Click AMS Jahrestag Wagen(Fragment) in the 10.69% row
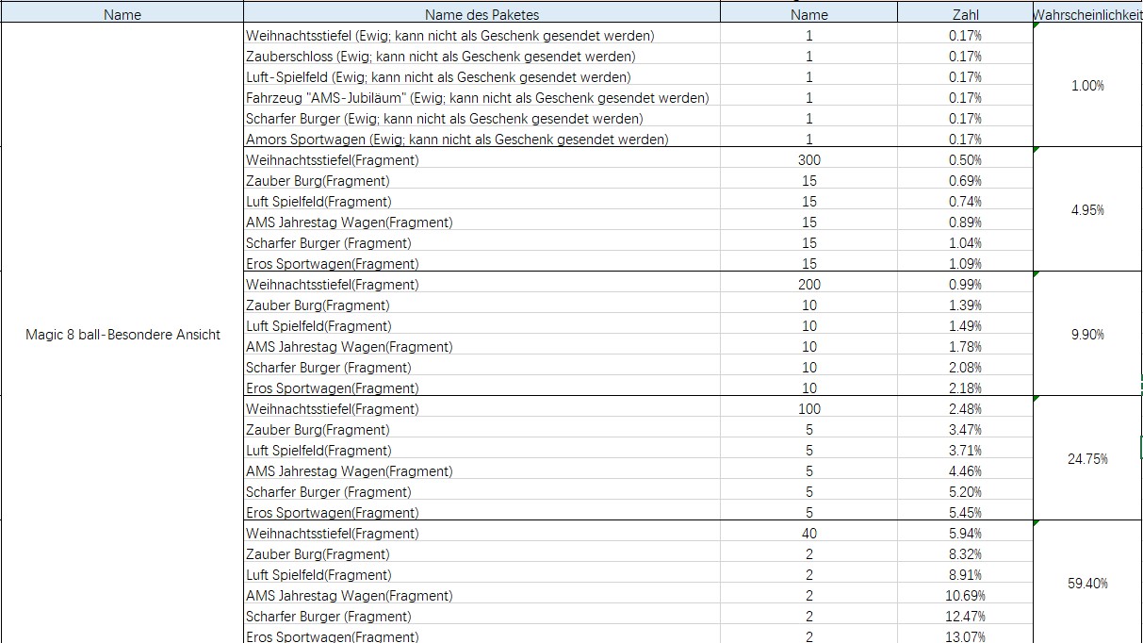The width and height of the screenshot is (1143, 643). (482, 595)
